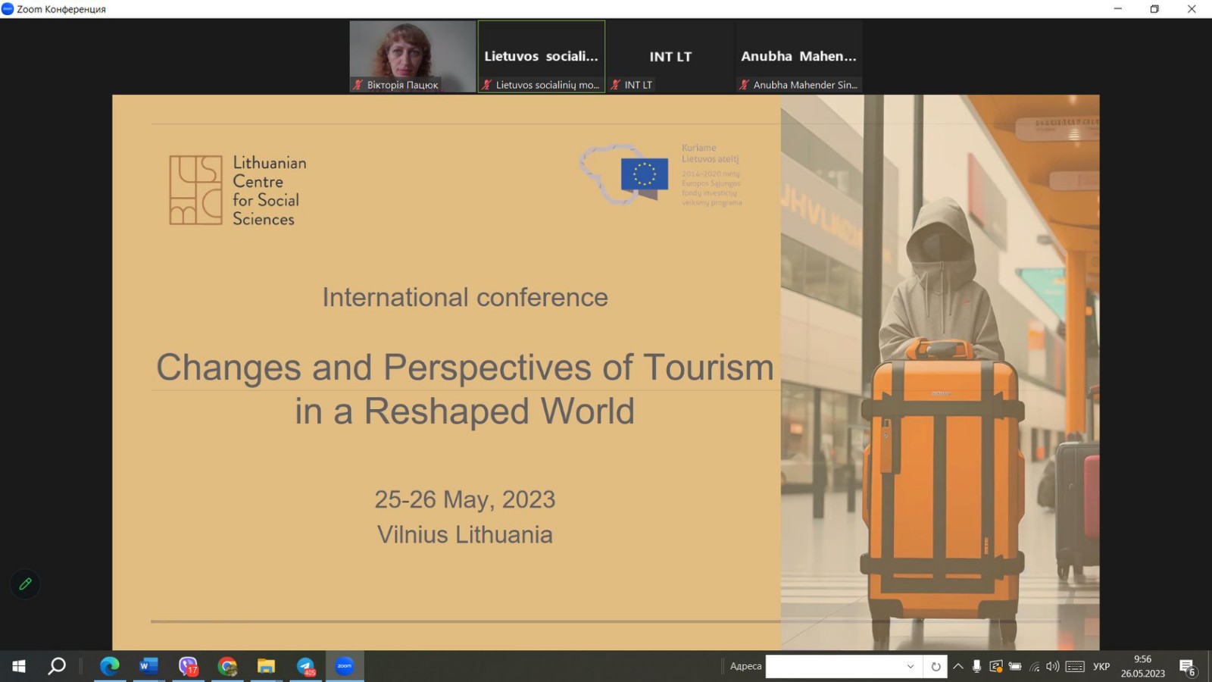Screen dimensions: 1212x682
Task: Open Telegram from the taskbar
Action: tap(305, 666)
